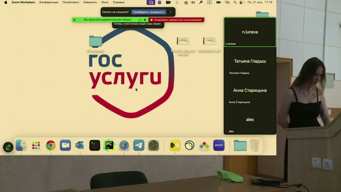Open the Конференция menu
The width and height of the screenshot is (341, 192).
49,2
